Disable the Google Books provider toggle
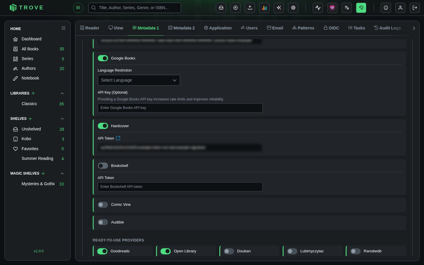 [103, 58]
